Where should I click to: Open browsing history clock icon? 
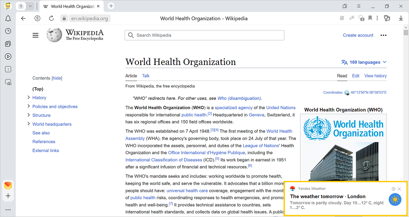(x=8, y=31)
